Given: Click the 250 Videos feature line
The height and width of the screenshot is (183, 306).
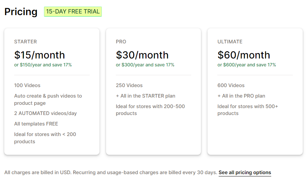Looking at the screenshot, I should (129, 85).
